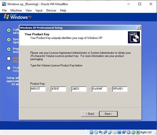
Task: Click the USB devices pen-shaped icon
Action: (x=110, y=132)
